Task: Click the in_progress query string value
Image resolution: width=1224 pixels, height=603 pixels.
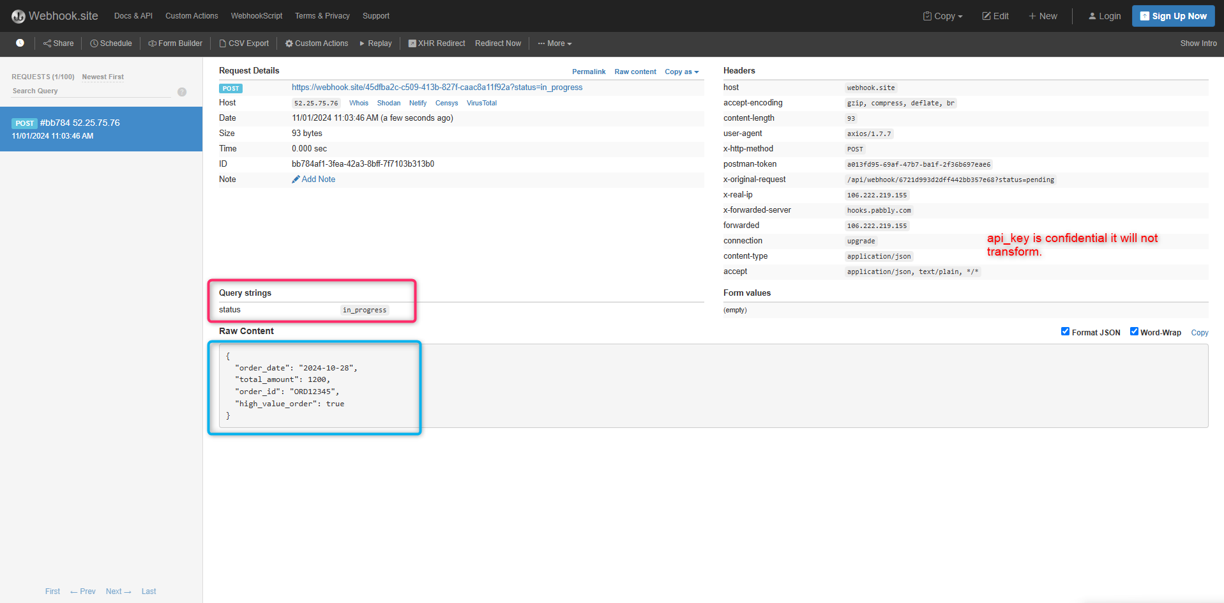Action: click(x=365, y=310)
